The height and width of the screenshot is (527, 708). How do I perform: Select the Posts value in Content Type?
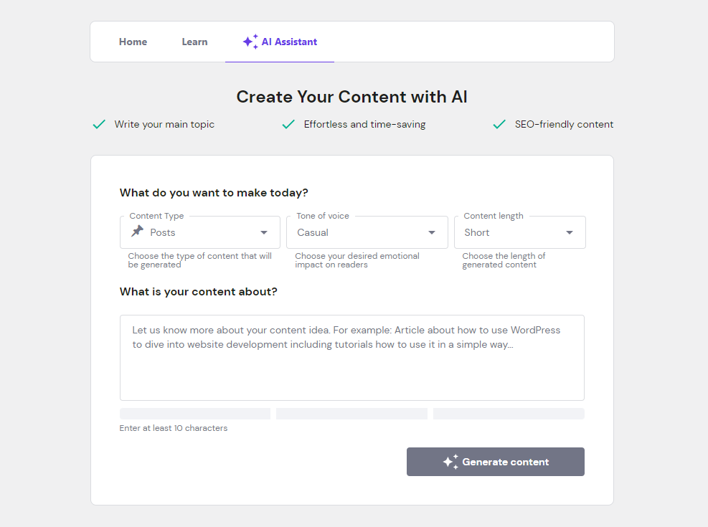tap(162, 232)
